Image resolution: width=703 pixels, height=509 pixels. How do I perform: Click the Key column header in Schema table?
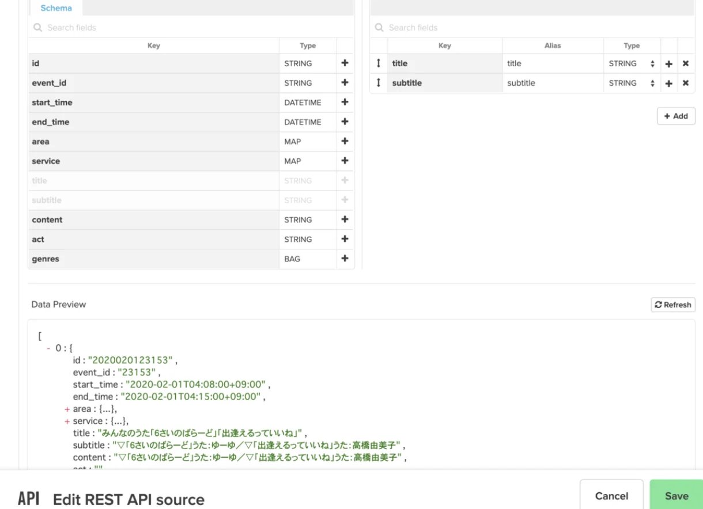point(154,45)
